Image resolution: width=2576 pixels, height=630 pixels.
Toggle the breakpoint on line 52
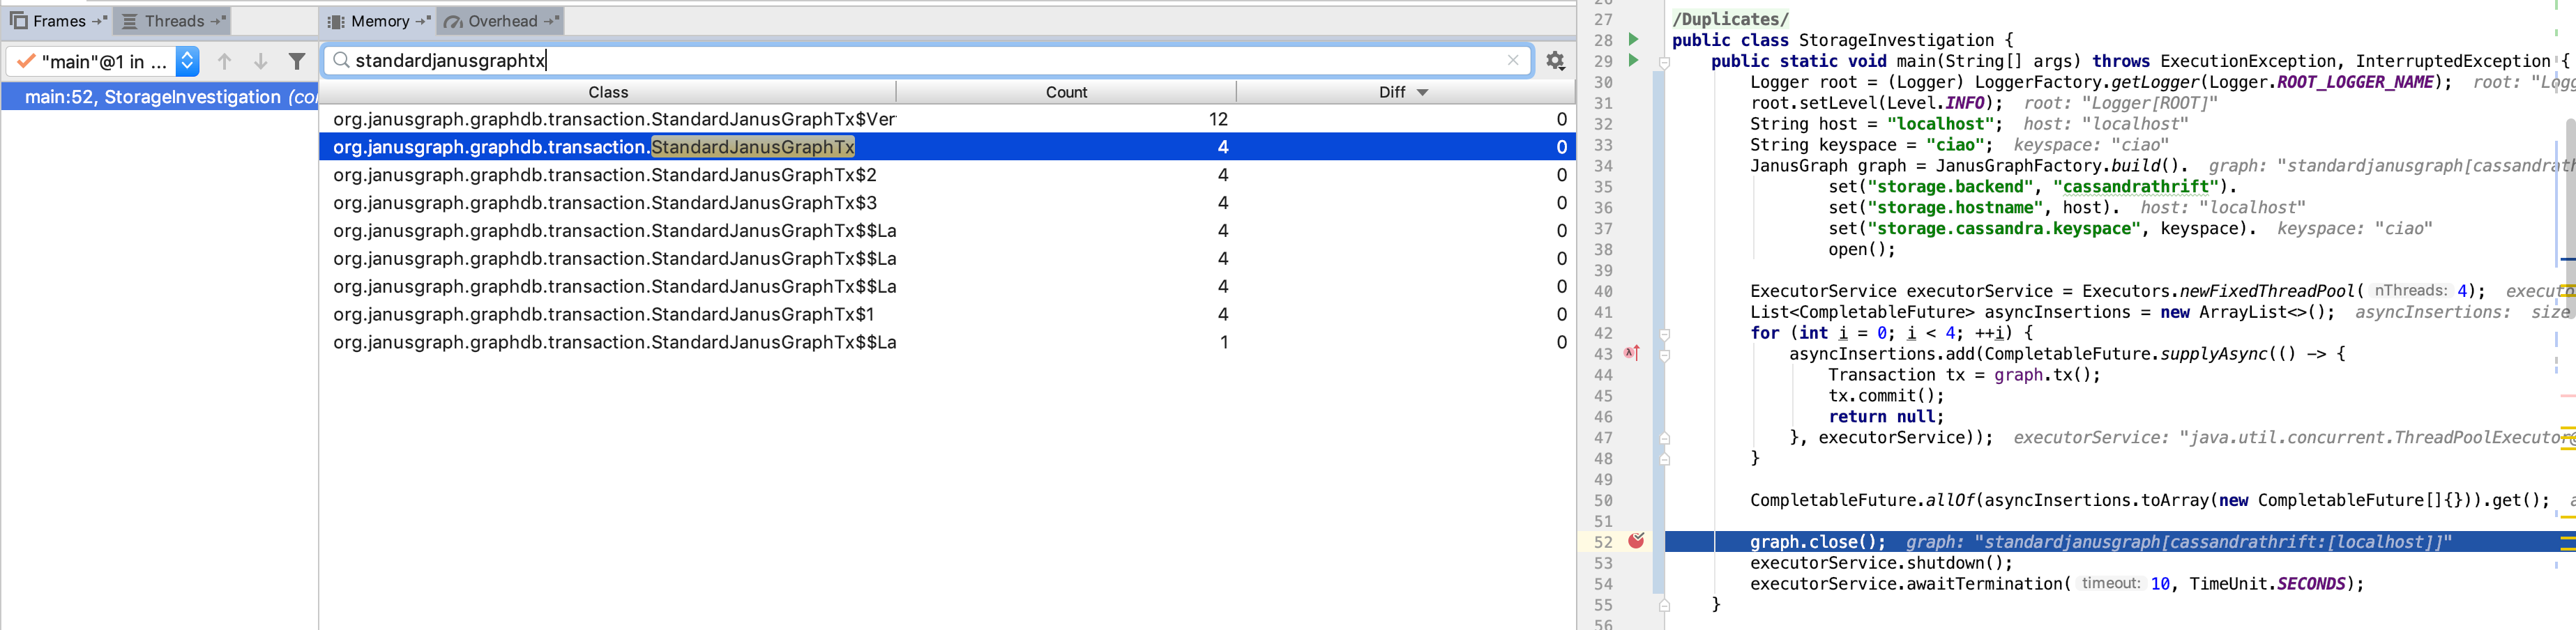point(1636,541)
